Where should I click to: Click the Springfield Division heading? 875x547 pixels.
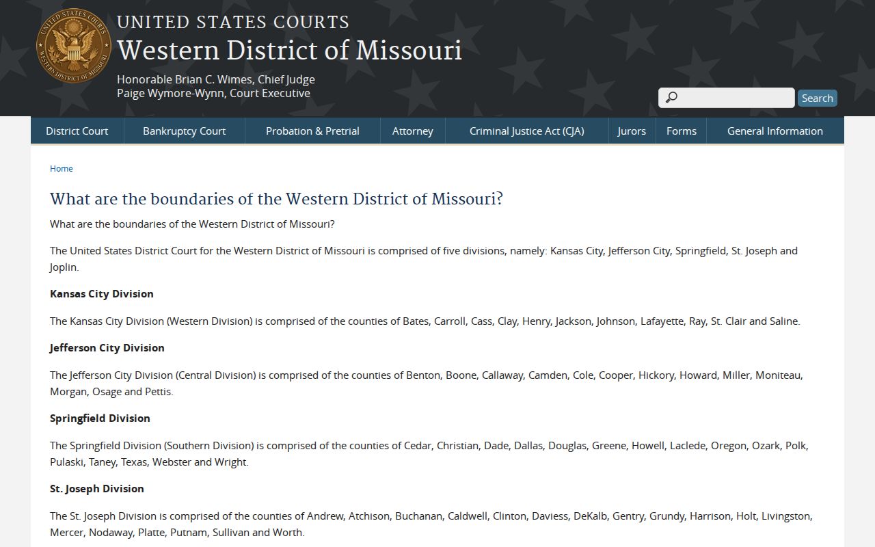tap(100, 418)
